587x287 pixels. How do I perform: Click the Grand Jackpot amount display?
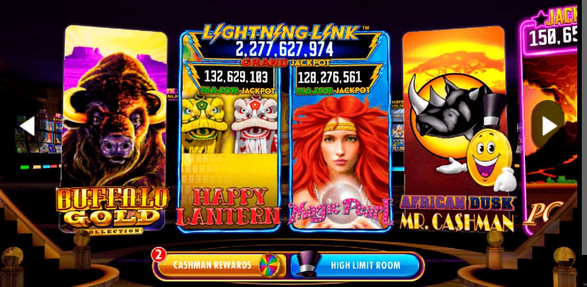[x=284, y=49]
